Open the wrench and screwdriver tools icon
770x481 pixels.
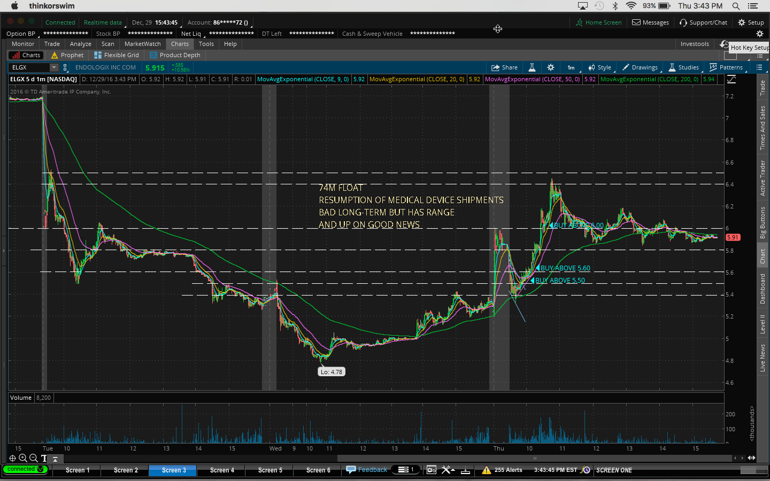[x=448, y=470]
